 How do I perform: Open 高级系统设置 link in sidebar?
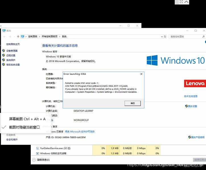click(x=13, y=65)
